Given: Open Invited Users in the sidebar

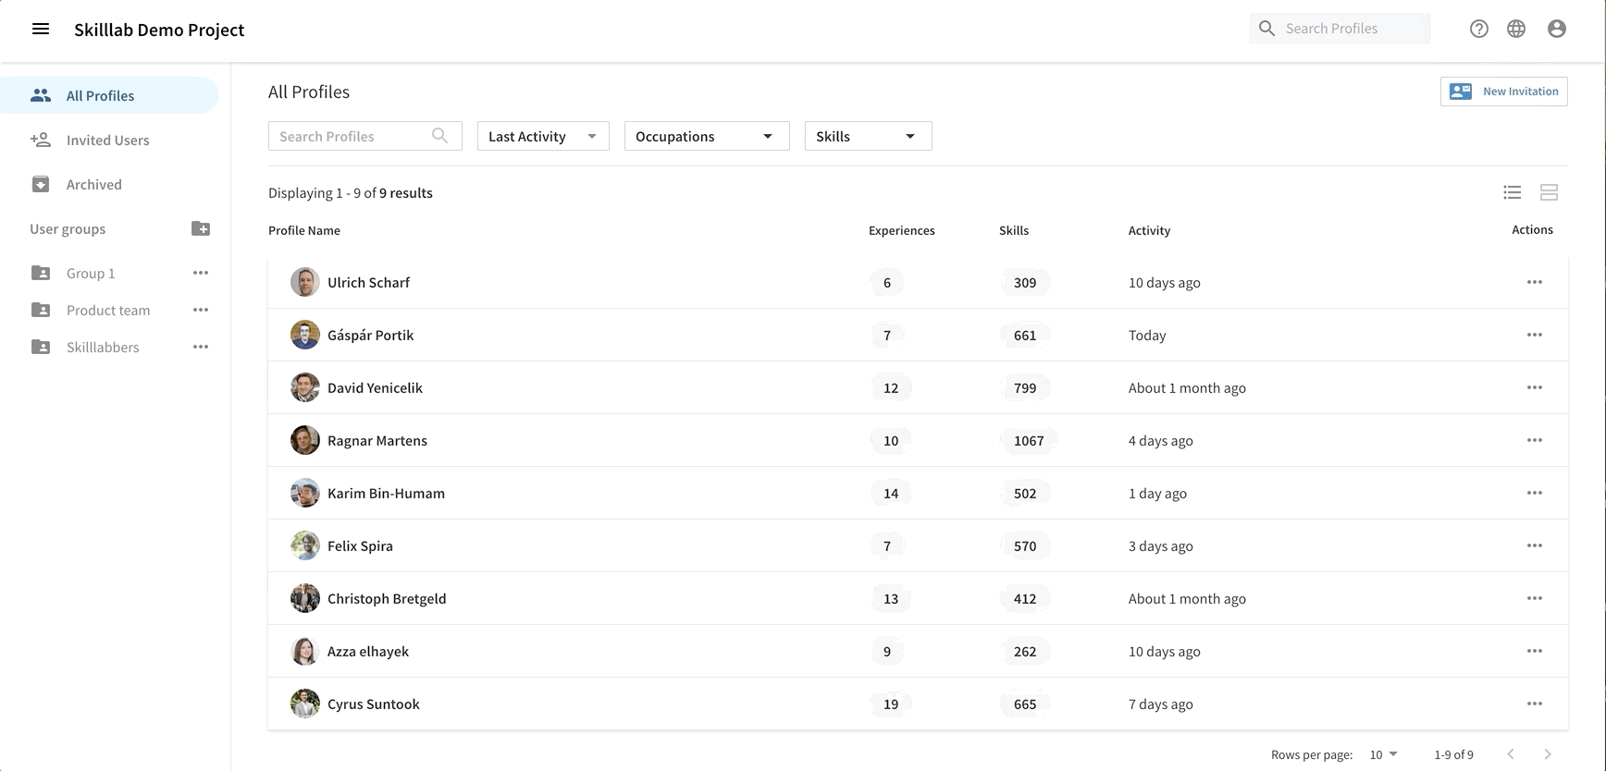Looking at the screenshot, I should coord(109,140).
